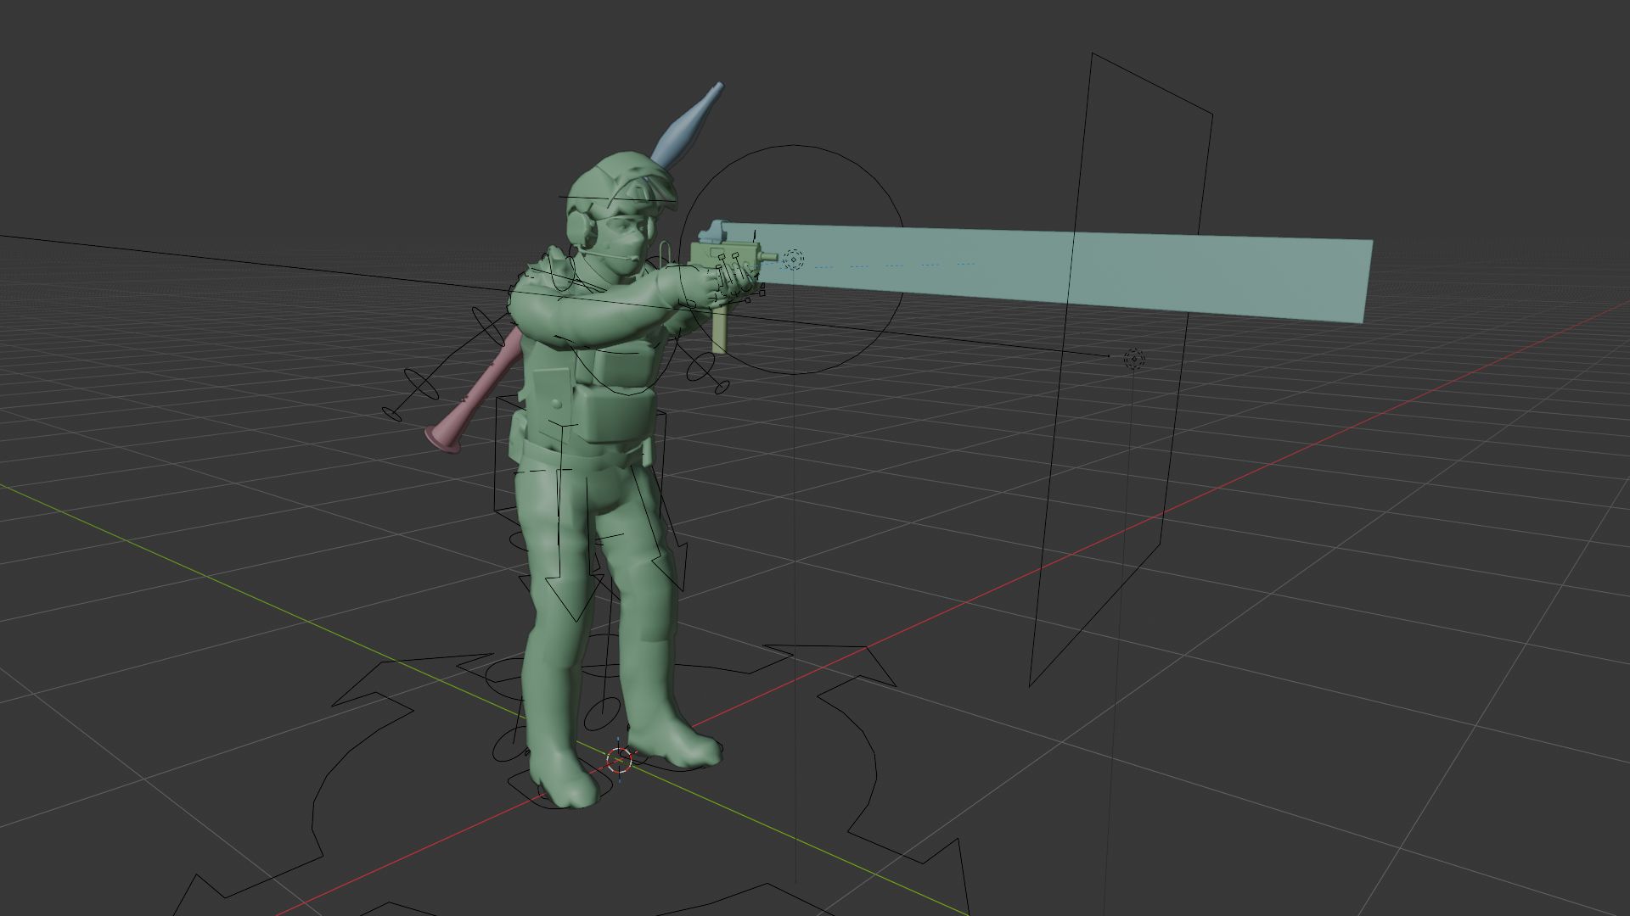Select the pink RPG launcher tube

pyautogui.click(x=475, y=392)
